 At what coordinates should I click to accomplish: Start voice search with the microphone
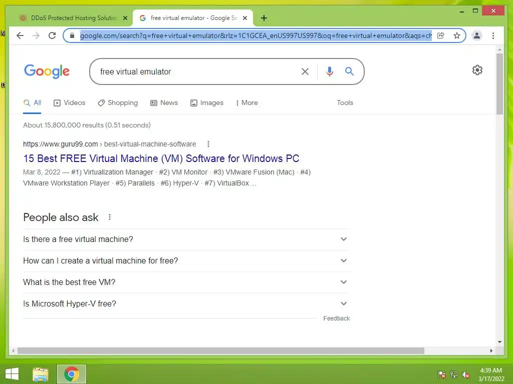click(330, 71)
